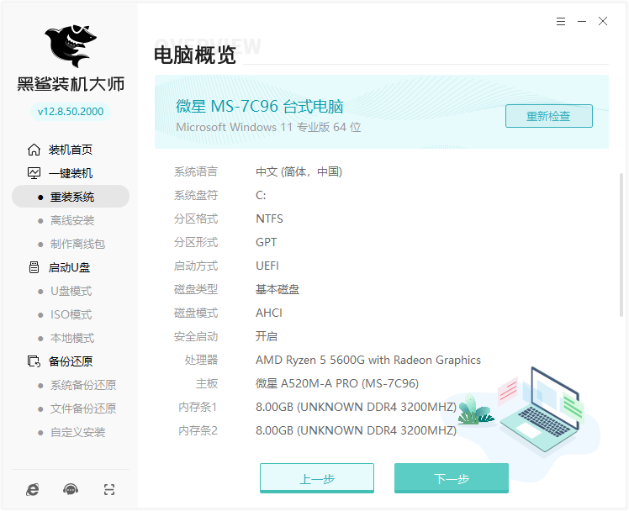Click the GPT partition style value

pyautogui.click(x=266, y=243)
